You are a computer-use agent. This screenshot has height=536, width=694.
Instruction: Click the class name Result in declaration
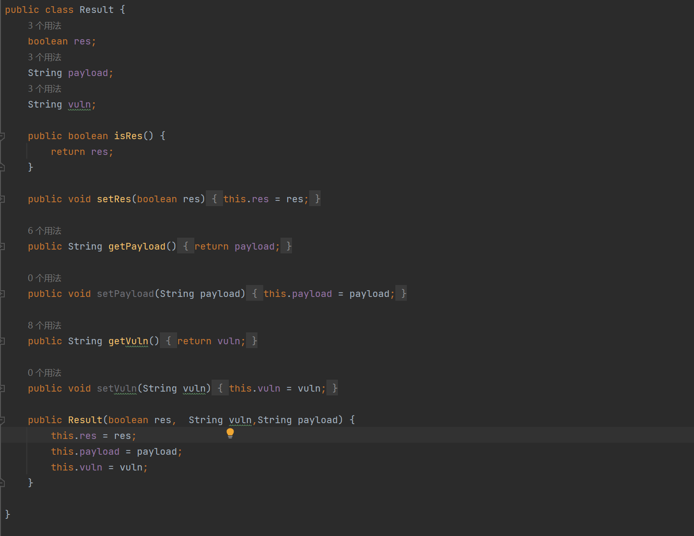(x=97, y=10)
